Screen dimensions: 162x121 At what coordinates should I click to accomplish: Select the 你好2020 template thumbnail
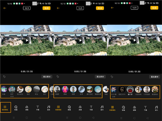click(12, 89)
